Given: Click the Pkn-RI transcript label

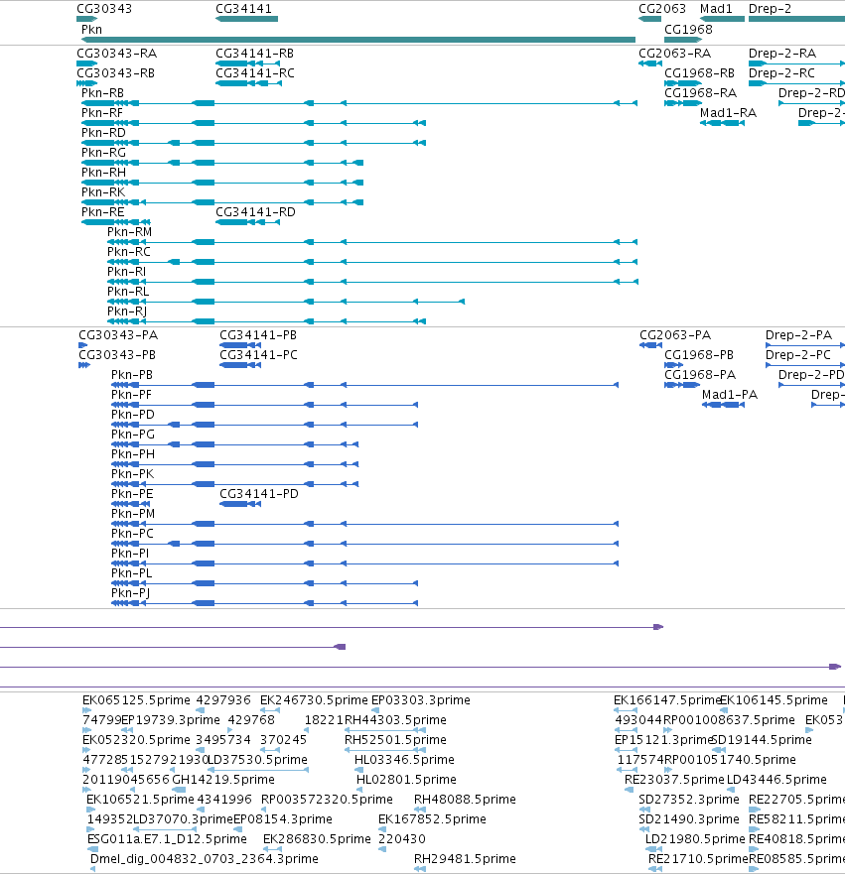Looking at the screenshot, I should 127,272.
